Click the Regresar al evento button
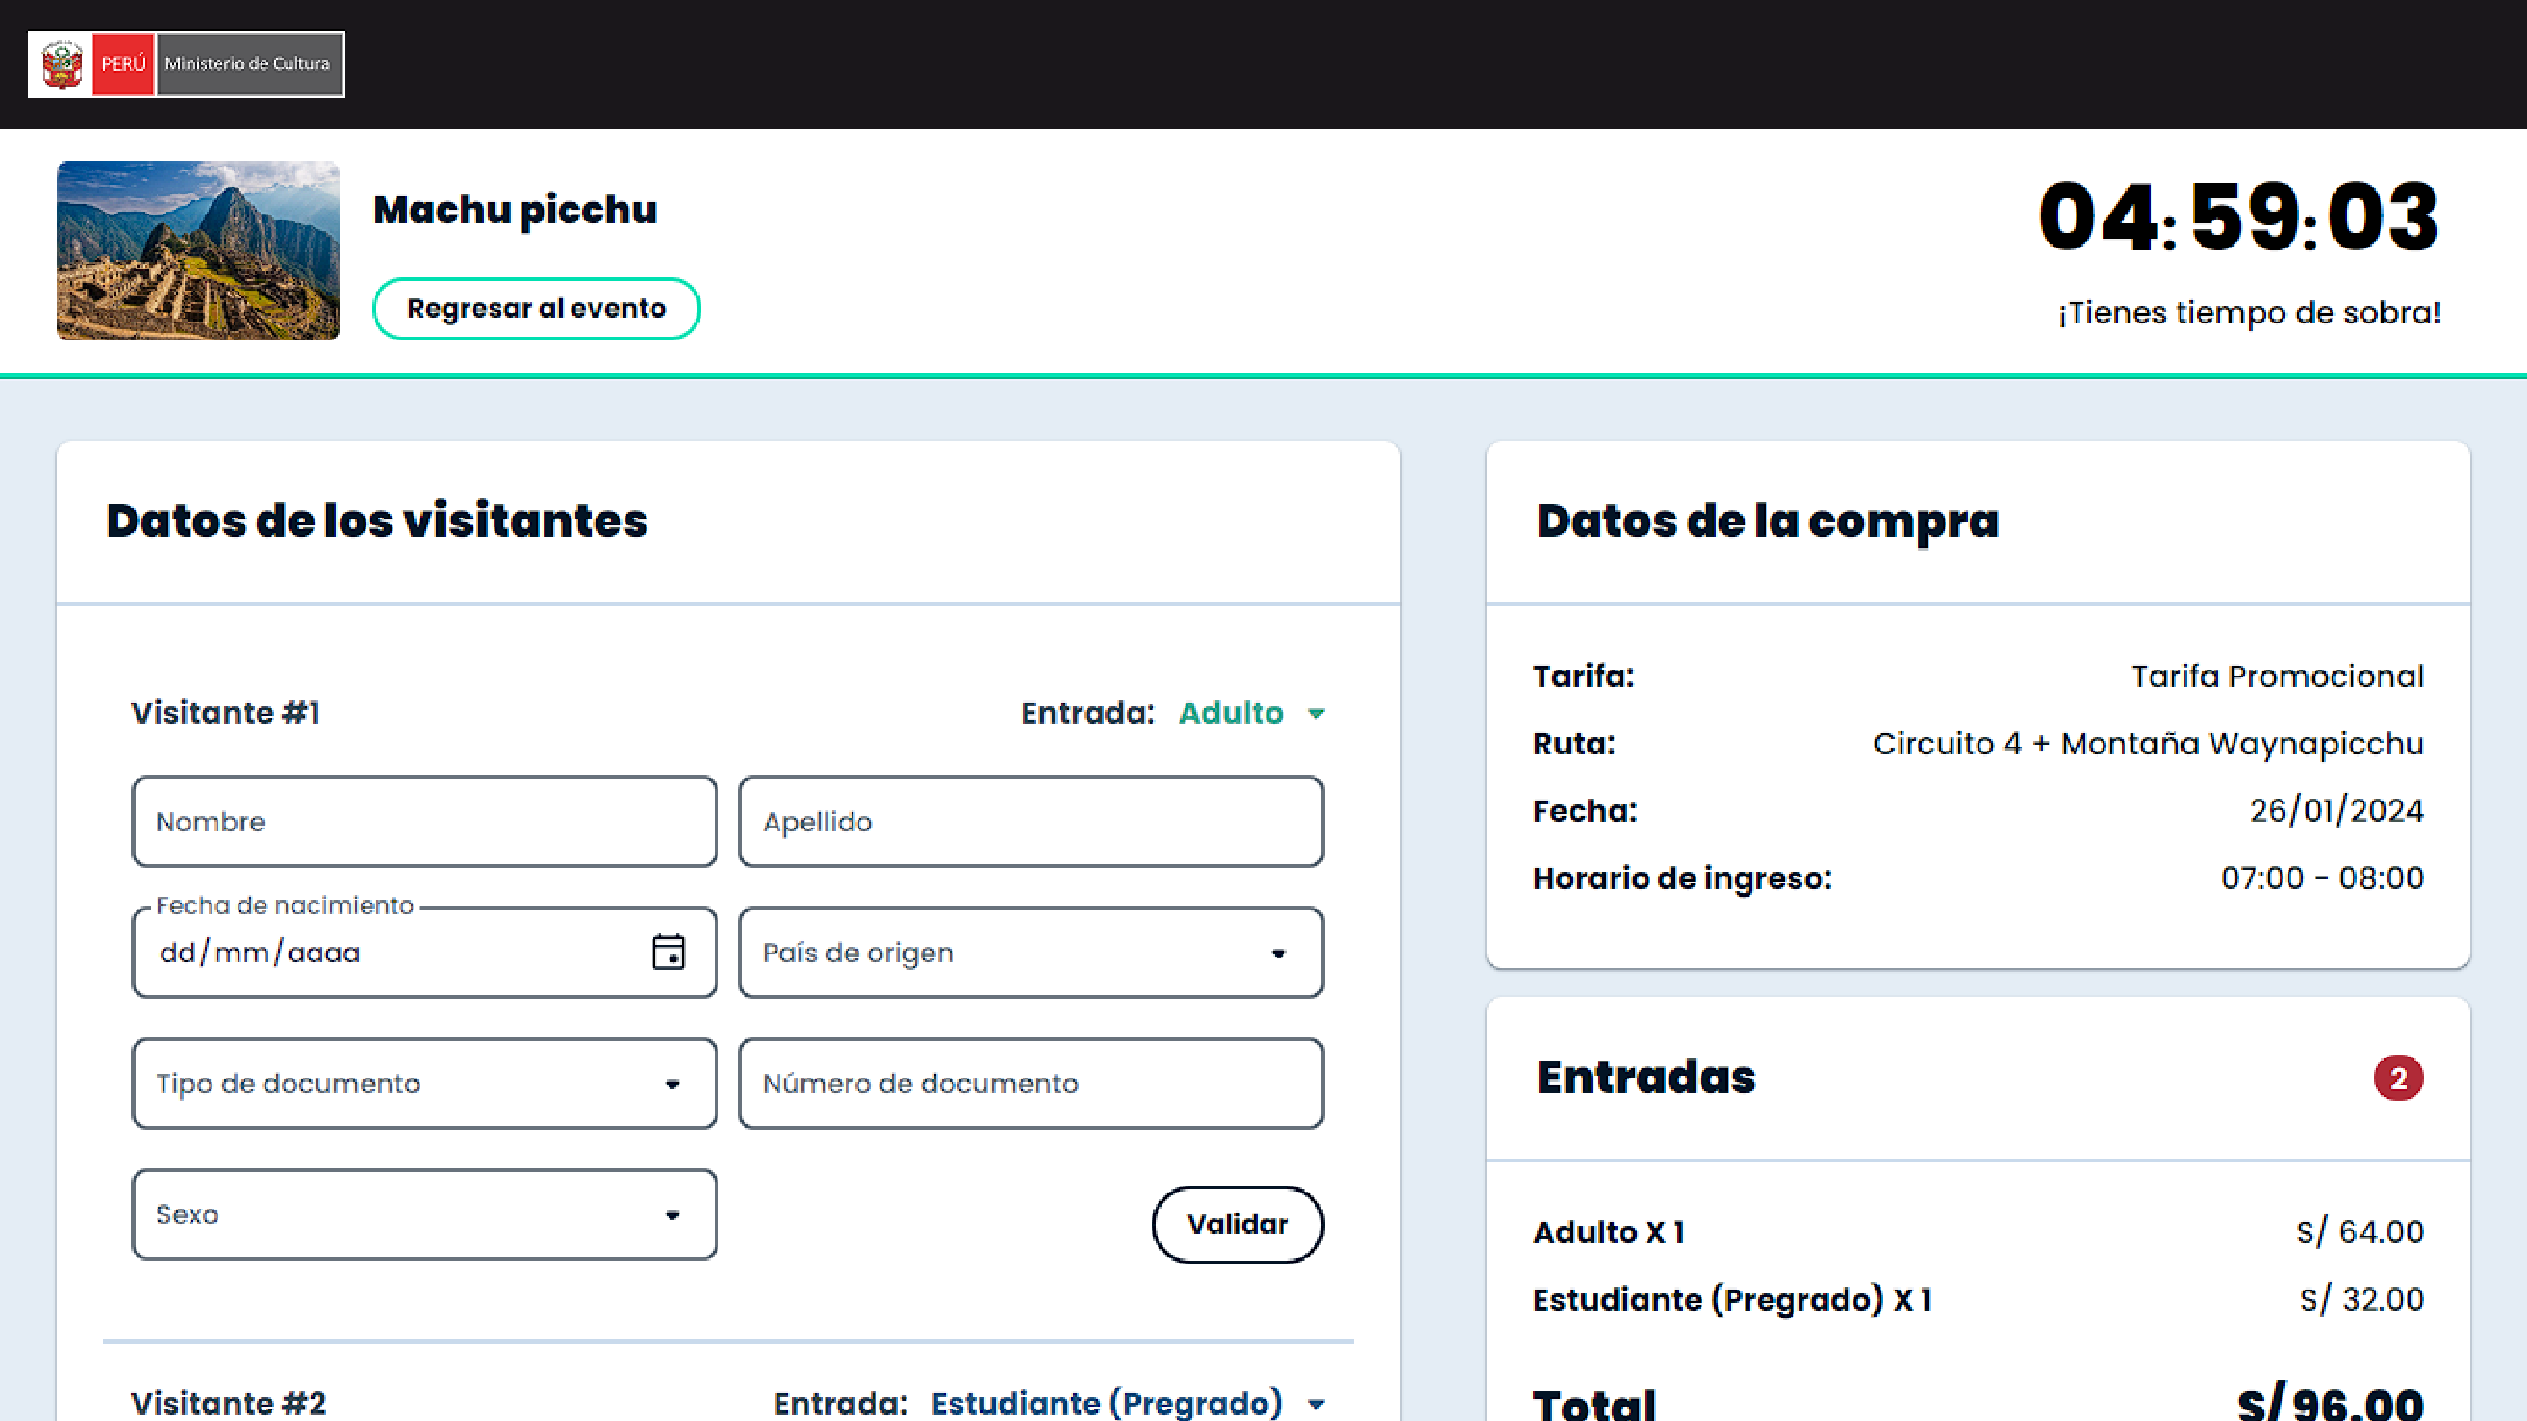This screenshot has width=2527, height=1421. click(535, 309)
